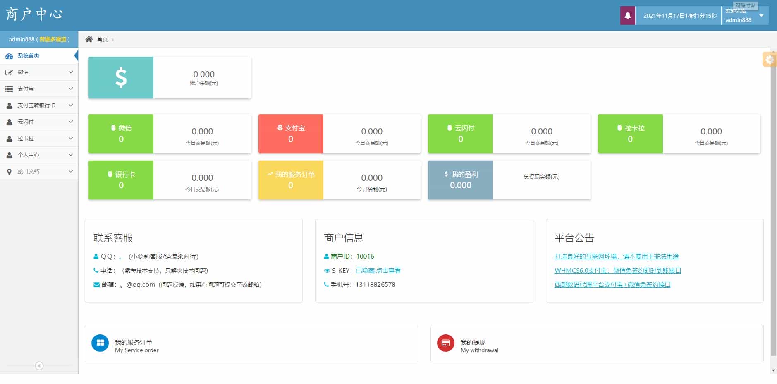Toggle the eye icon beside S_KEY
This screenshot has height=384, width=777.
tap(327, 271)
